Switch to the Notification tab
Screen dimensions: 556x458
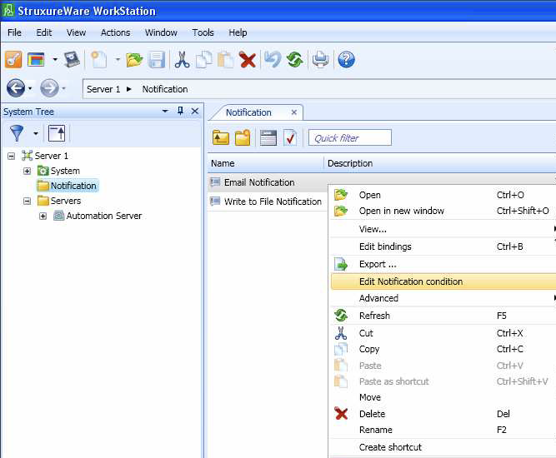click(248, 112)
